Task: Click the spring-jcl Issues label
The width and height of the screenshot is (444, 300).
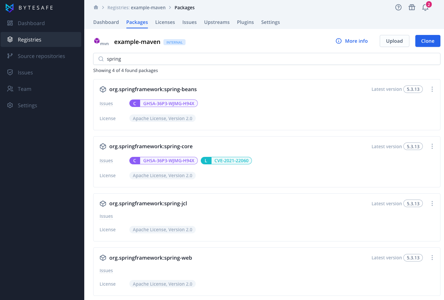Action: [106, 216]
